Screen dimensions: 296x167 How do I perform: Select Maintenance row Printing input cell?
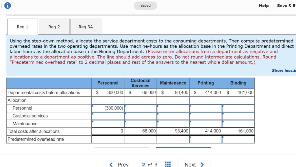coord(206,124)
